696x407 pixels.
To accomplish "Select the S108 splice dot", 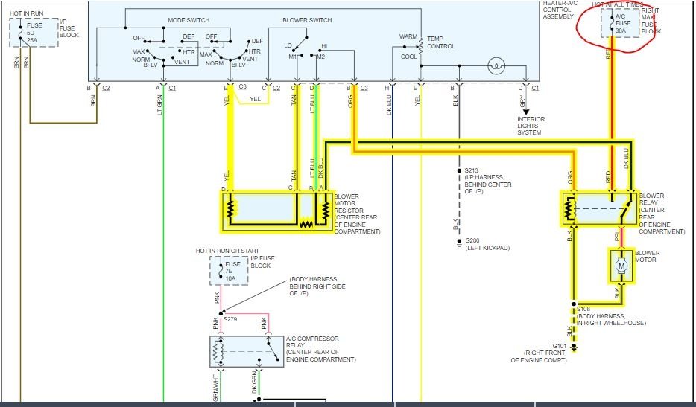I will [574, 304].
